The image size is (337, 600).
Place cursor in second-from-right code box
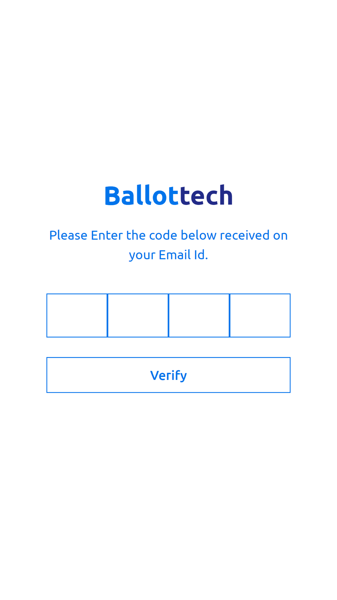(199, 315)
